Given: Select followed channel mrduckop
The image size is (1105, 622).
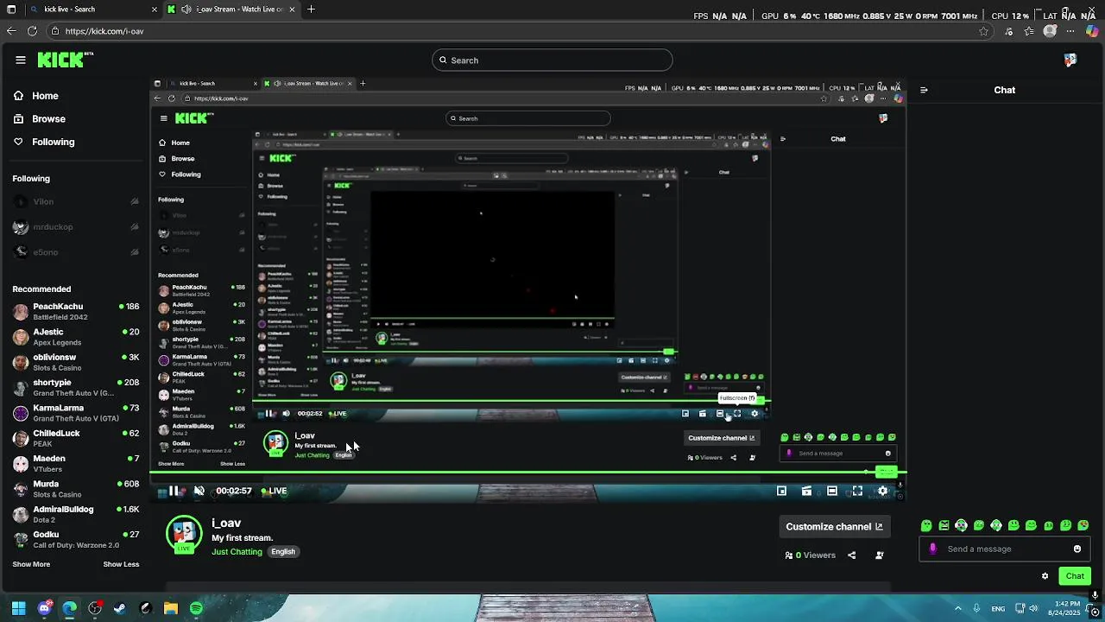Looking at the screenshot, I should pos(76,226).
